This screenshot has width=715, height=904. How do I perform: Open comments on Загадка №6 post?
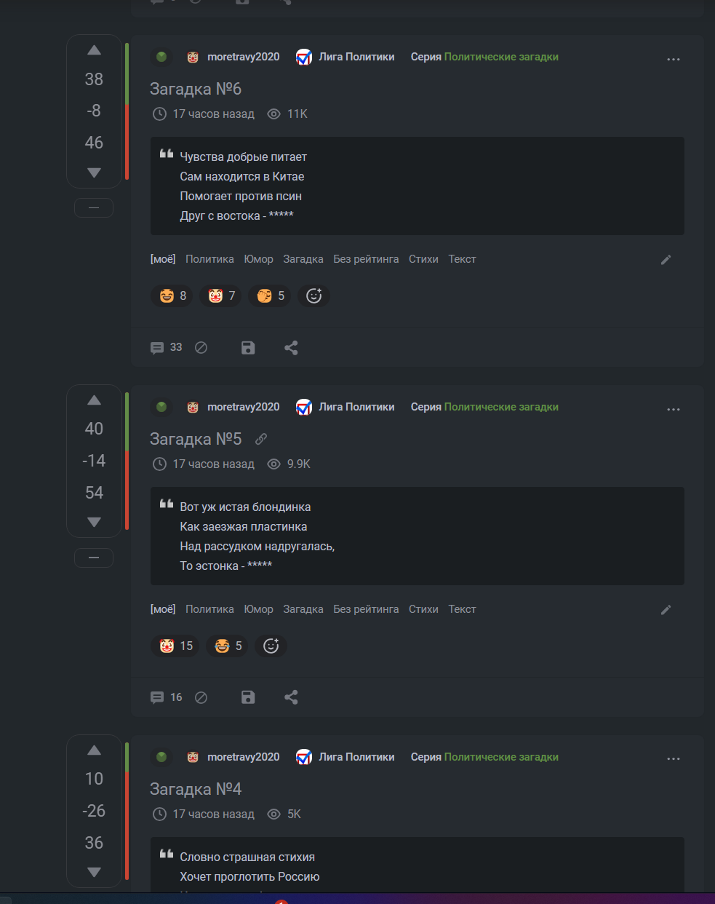pos(167,348)
